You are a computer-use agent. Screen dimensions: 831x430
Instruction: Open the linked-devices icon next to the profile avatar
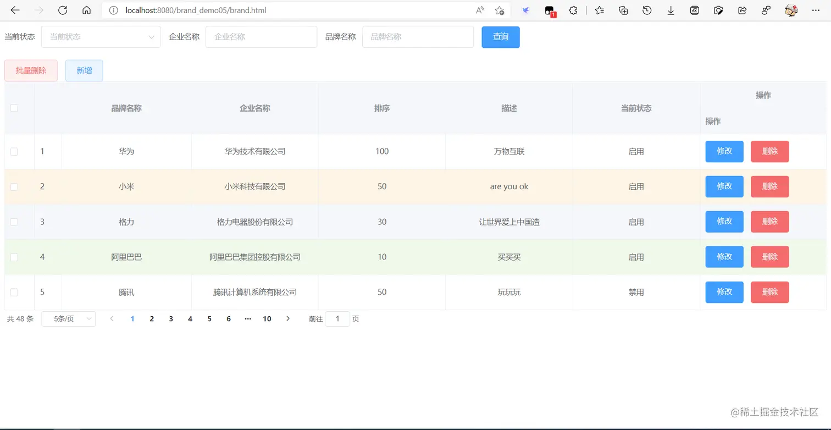click(766, 10)
